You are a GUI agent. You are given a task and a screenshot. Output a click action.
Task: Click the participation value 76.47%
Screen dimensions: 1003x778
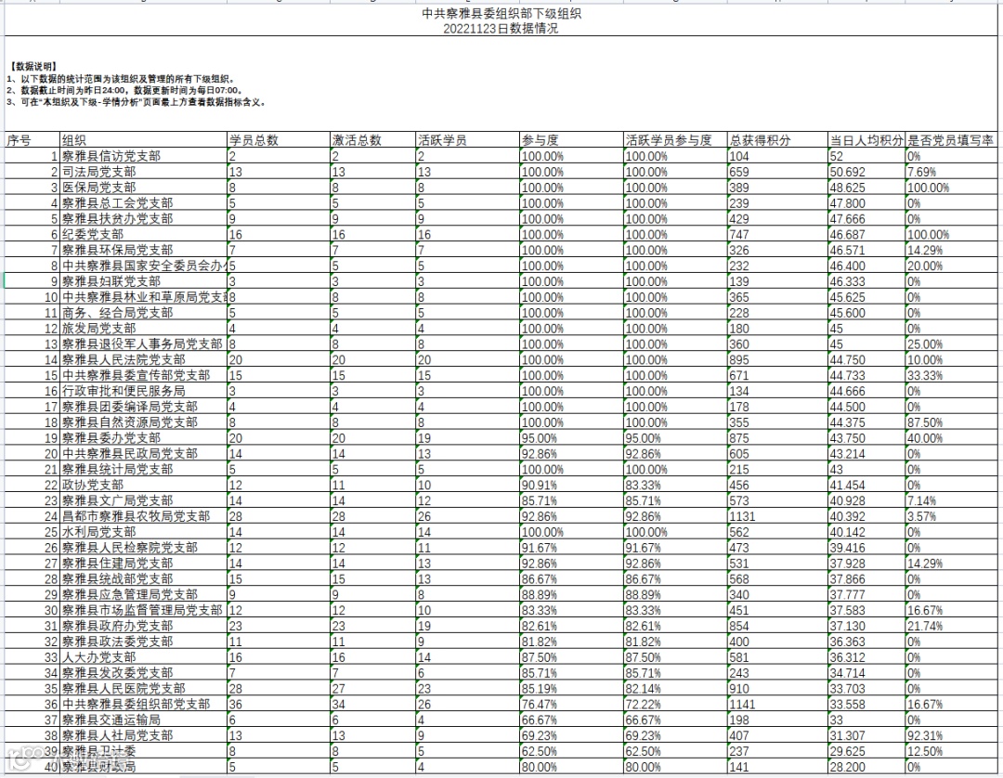pos(572,705)
